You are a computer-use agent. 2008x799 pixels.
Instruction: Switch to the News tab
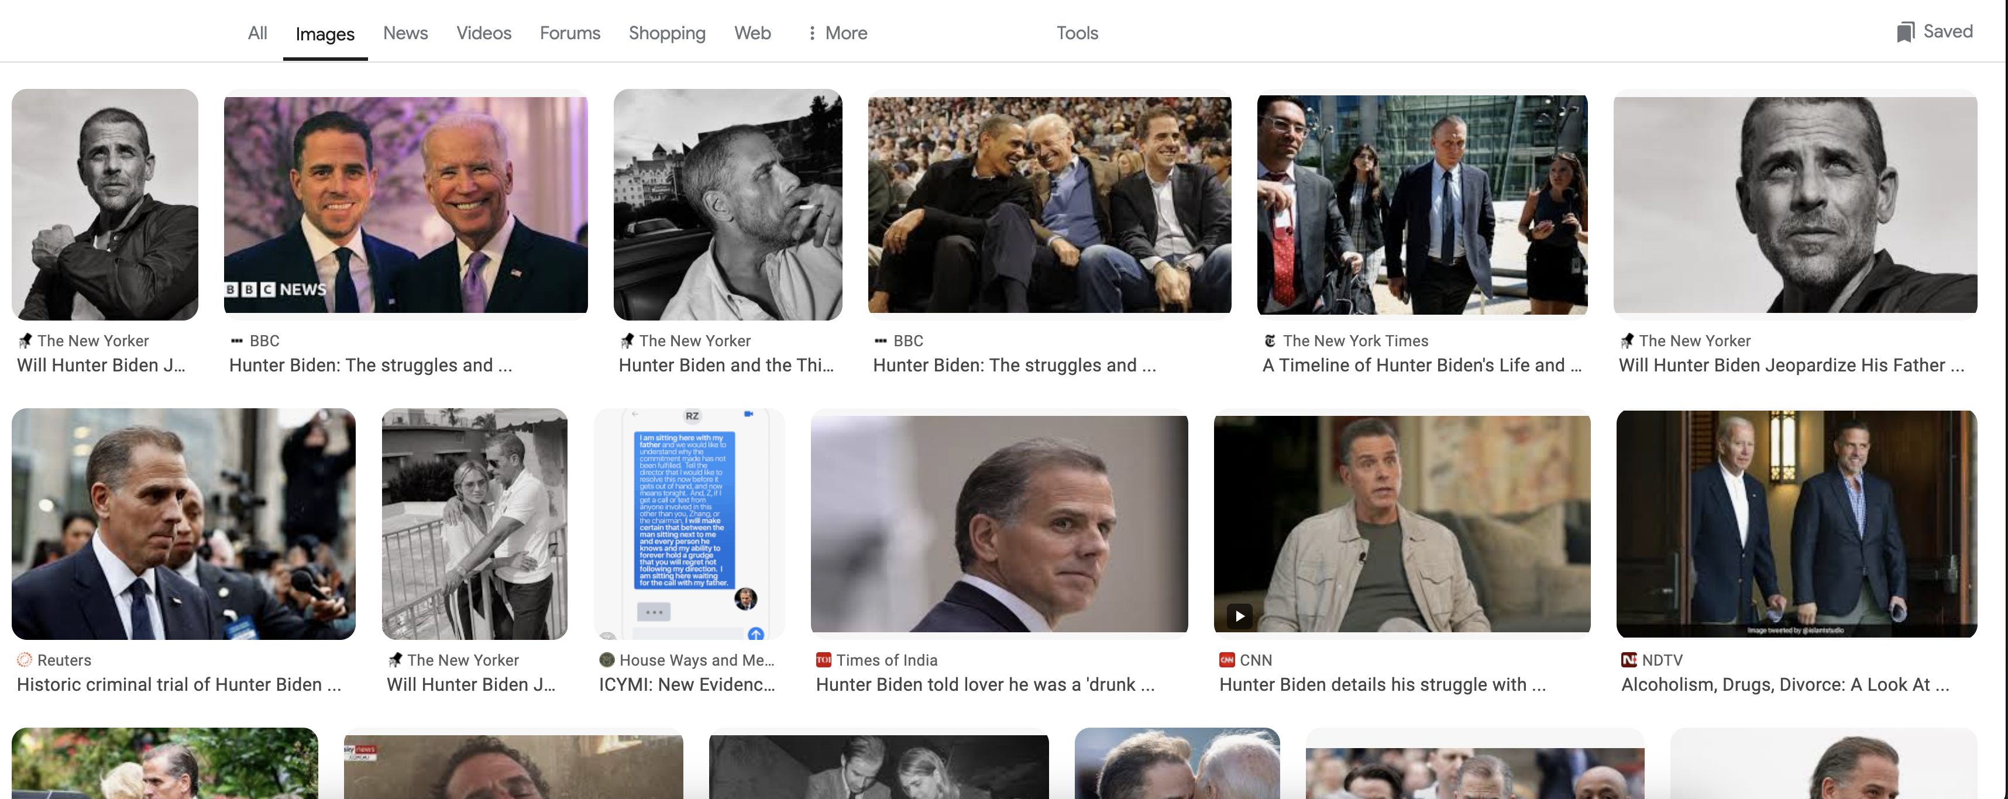pyautogui.click(x=405, y=33)
